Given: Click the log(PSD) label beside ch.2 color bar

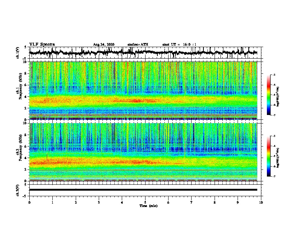Looking at the screenshot, I should coord(278,158).
